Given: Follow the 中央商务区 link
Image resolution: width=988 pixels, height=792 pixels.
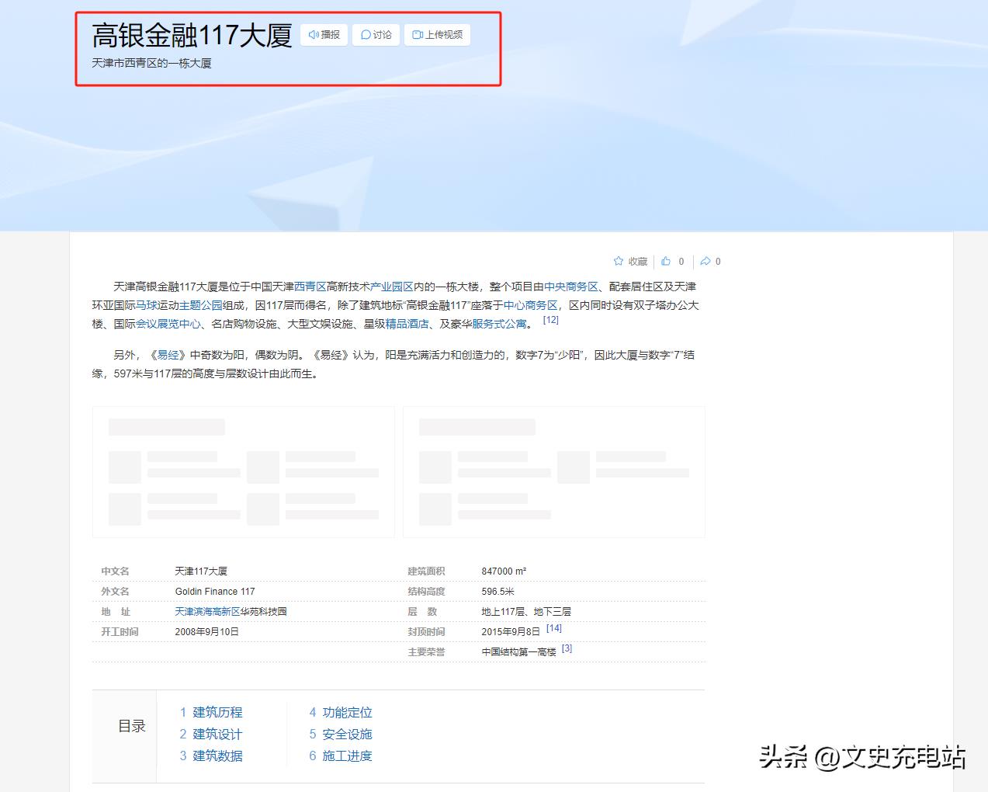Looking at the screenshot, I should pyautogui.click(x=570, y=287).
